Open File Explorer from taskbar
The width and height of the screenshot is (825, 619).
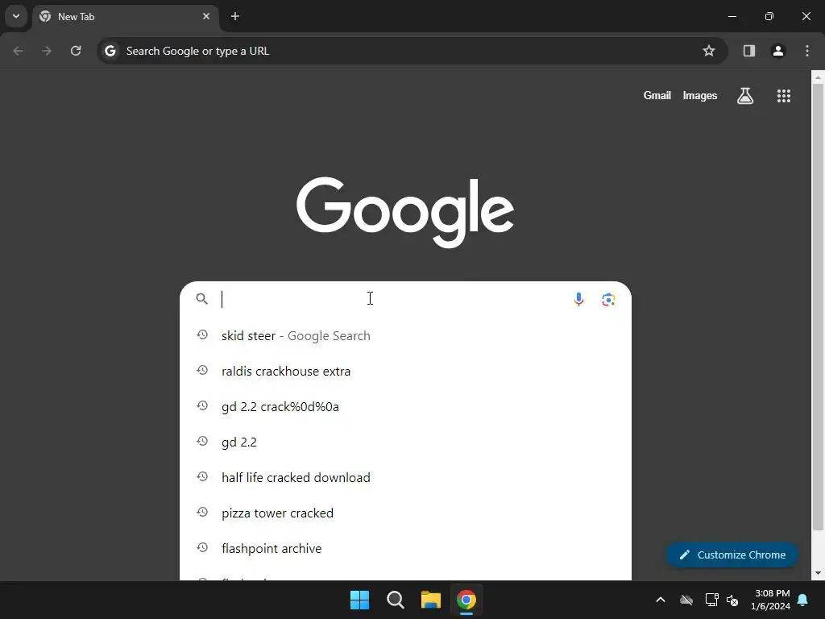[x=430, y=600]
